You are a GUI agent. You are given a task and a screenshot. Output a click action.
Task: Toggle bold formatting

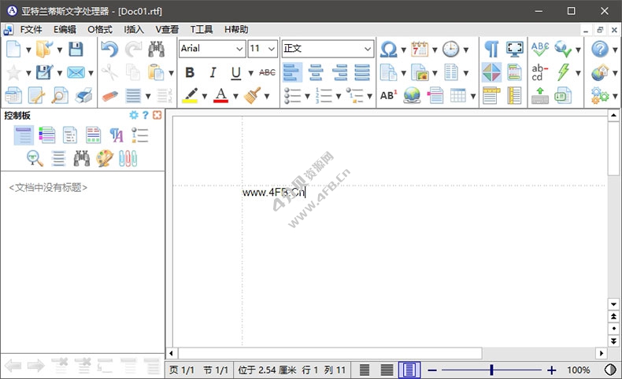pyautogui.click(x=190, y=72)
